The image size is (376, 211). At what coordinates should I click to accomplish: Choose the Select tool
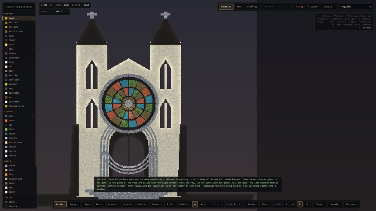tap(156, 204)
